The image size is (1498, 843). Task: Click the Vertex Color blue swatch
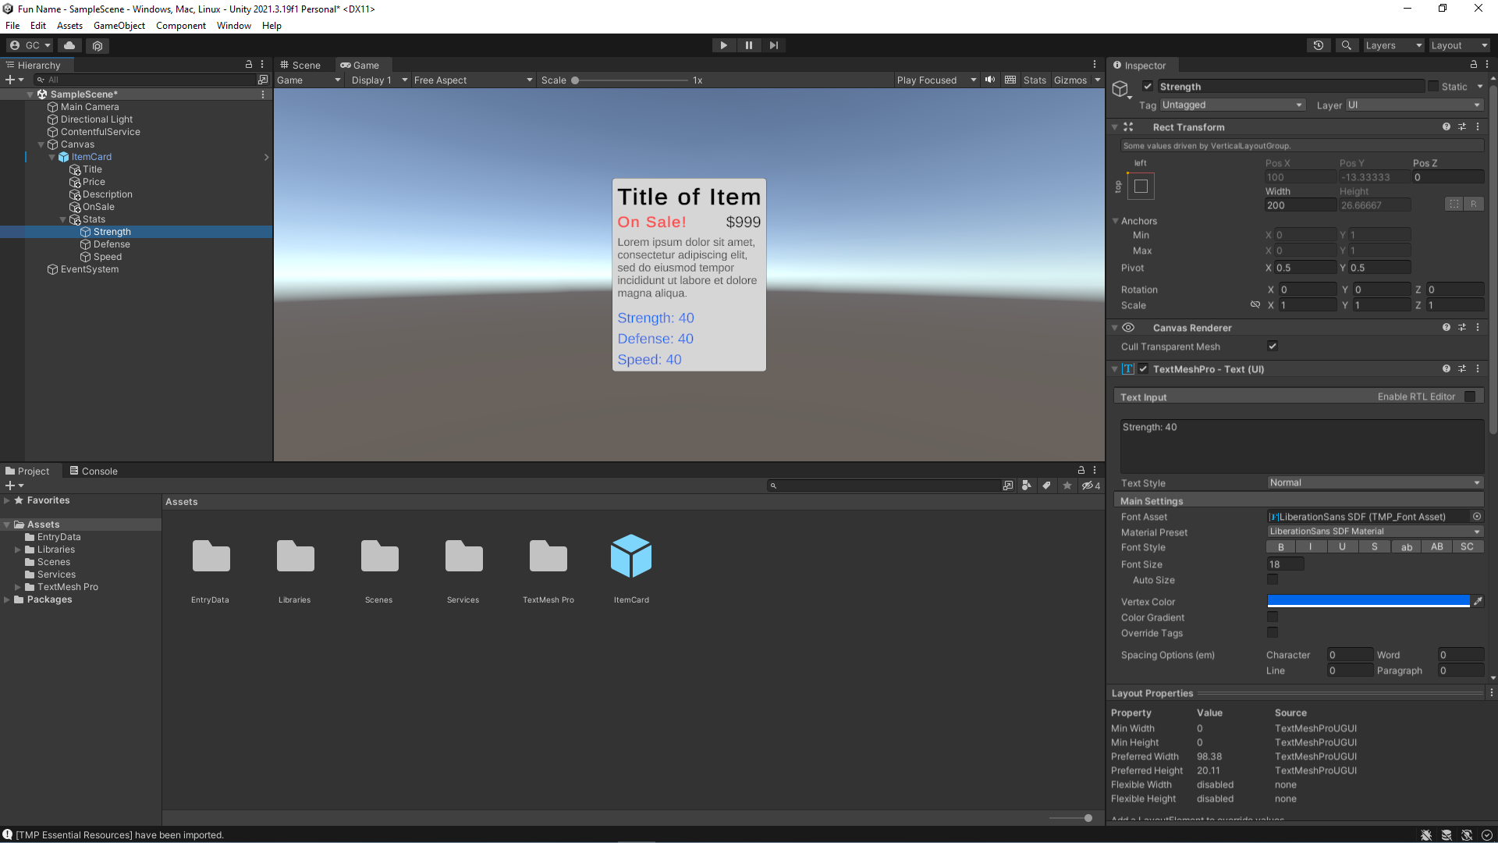click(1368, 601)
